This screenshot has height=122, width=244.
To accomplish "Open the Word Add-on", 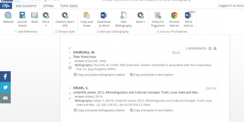I will (x=188, y=19).
